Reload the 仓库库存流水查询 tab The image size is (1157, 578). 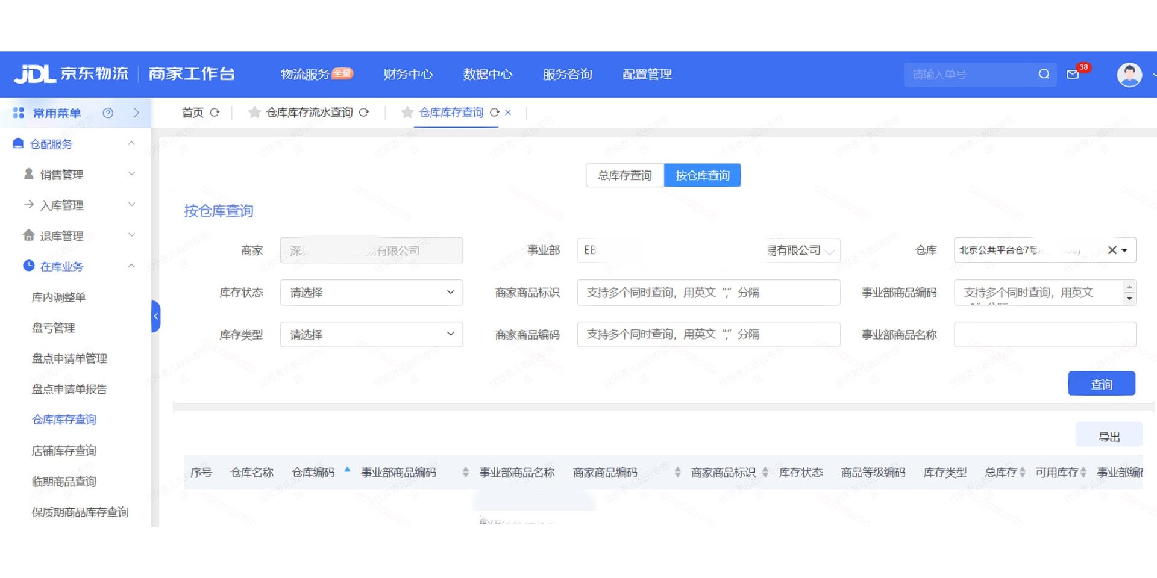point(364,112)
